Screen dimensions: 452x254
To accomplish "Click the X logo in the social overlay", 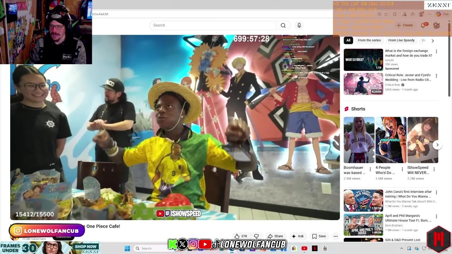I will (x=183, y=244).
